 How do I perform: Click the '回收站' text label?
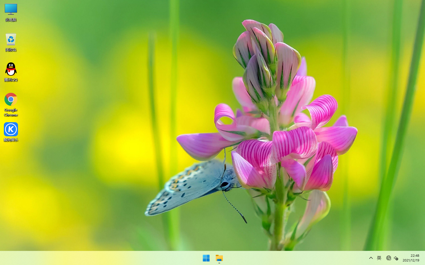tap(11, 50)
